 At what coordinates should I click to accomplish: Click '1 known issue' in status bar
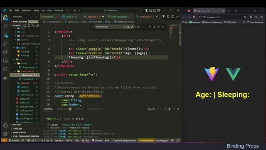pyautogui.click(x=146, y=140)
